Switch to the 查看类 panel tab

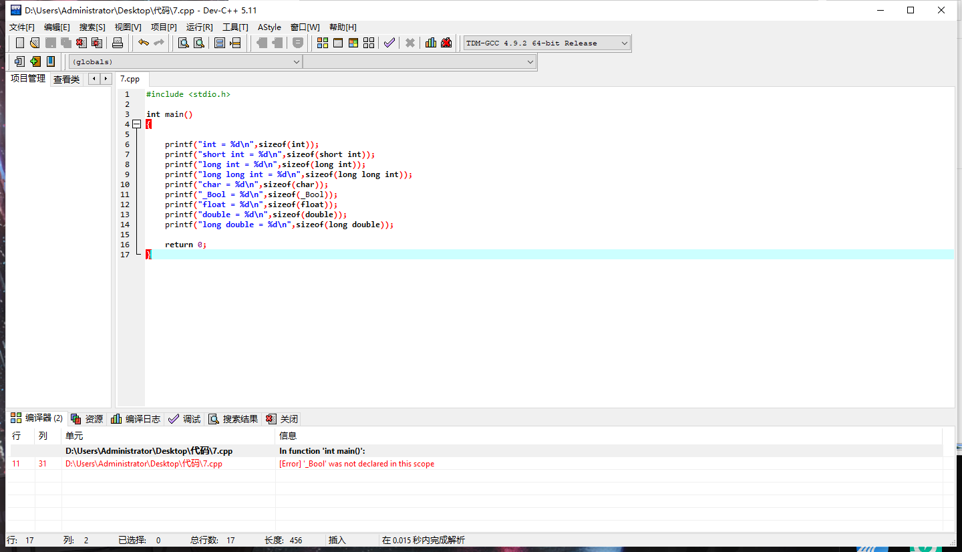(x=66, y=80)
